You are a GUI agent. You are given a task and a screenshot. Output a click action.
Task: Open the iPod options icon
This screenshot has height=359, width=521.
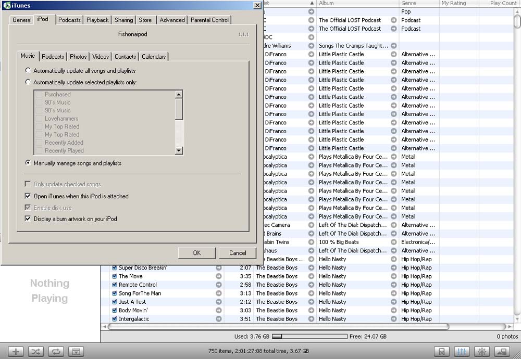[442, 352]
